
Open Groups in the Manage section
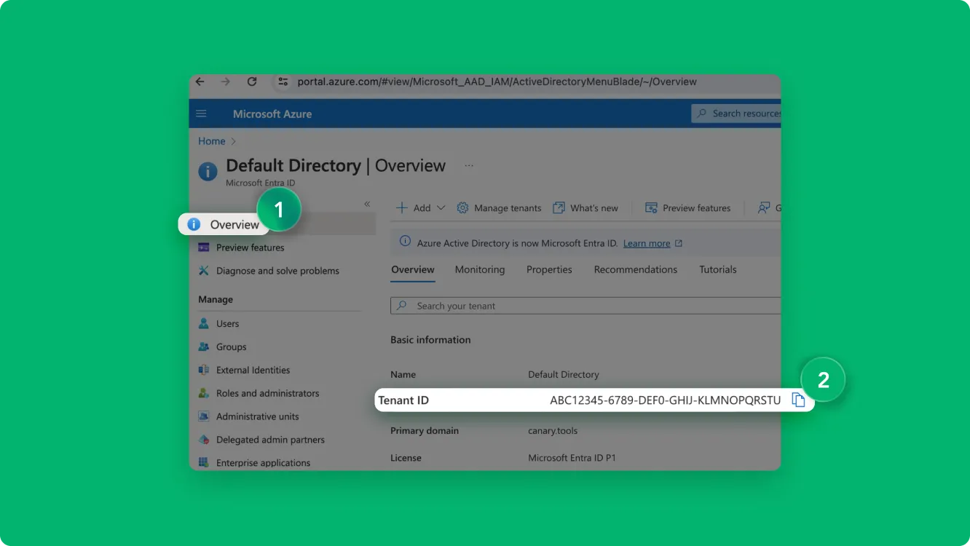click(231, 347)
